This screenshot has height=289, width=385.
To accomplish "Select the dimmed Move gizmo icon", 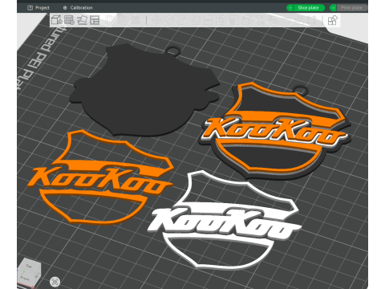I will [x=156, y=20].
